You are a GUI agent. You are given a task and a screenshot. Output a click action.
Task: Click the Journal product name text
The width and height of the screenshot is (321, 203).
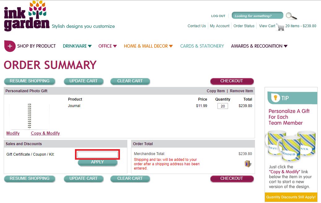pyautogui.click(x=74, y=106)
